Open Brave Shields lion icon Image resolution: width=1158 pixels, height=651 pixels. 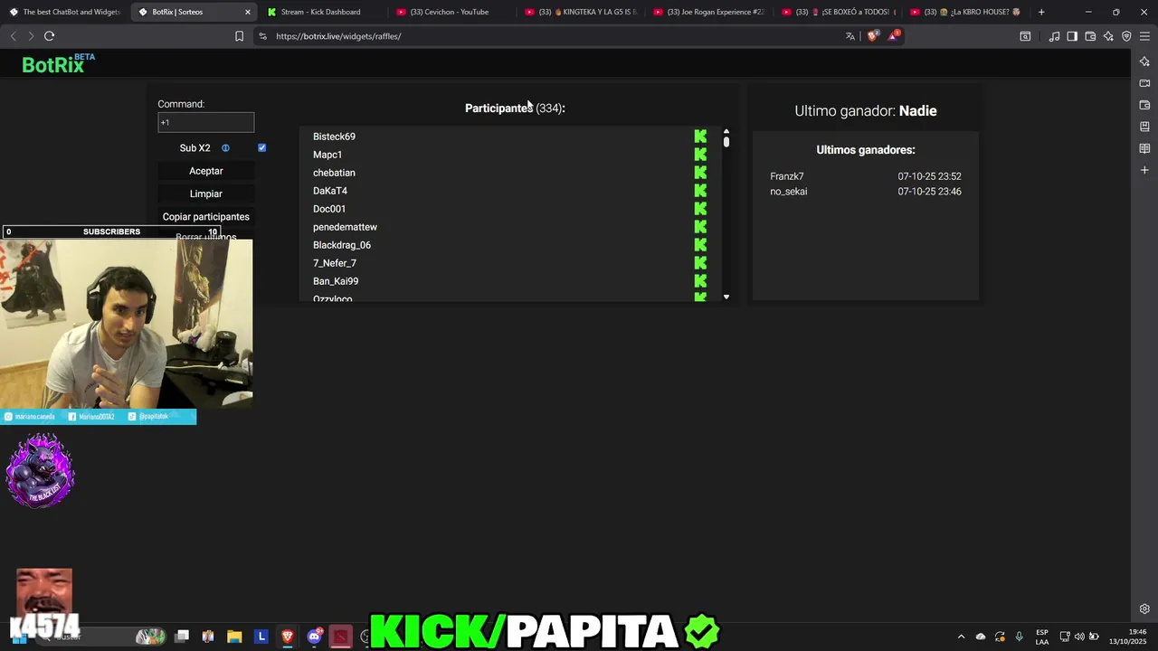872,36
